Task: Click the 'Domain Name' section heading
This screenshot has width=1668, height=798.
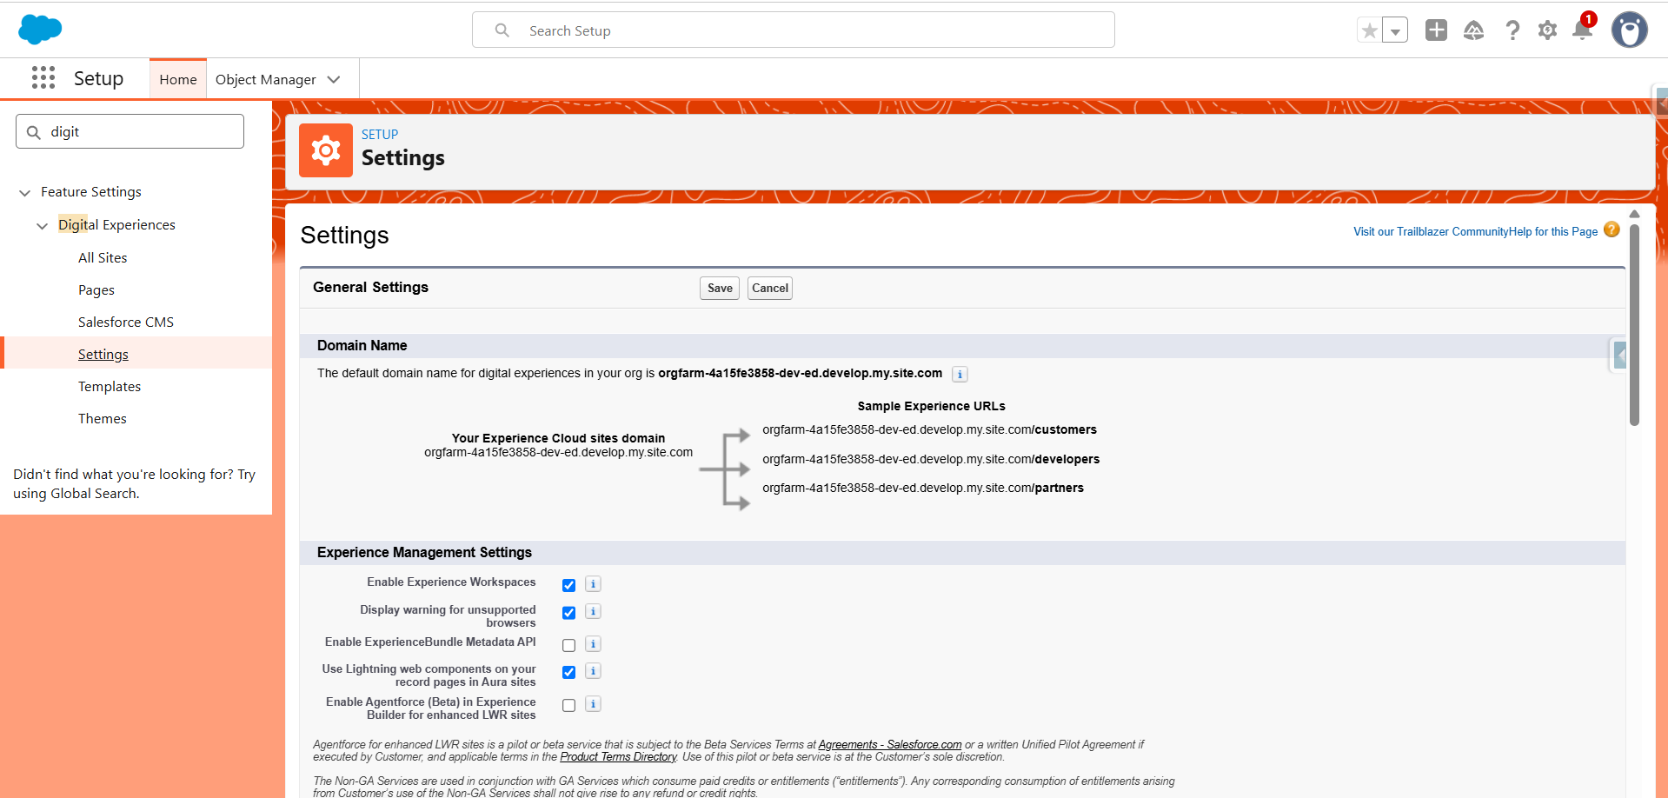Action: 362,345
